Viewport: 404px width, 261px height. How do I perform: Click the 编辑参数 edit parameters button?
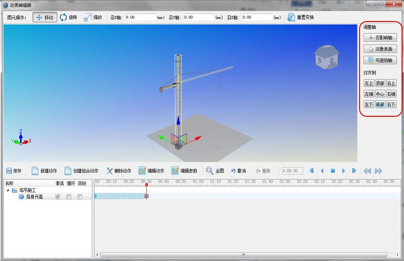(x=184, y=171)
